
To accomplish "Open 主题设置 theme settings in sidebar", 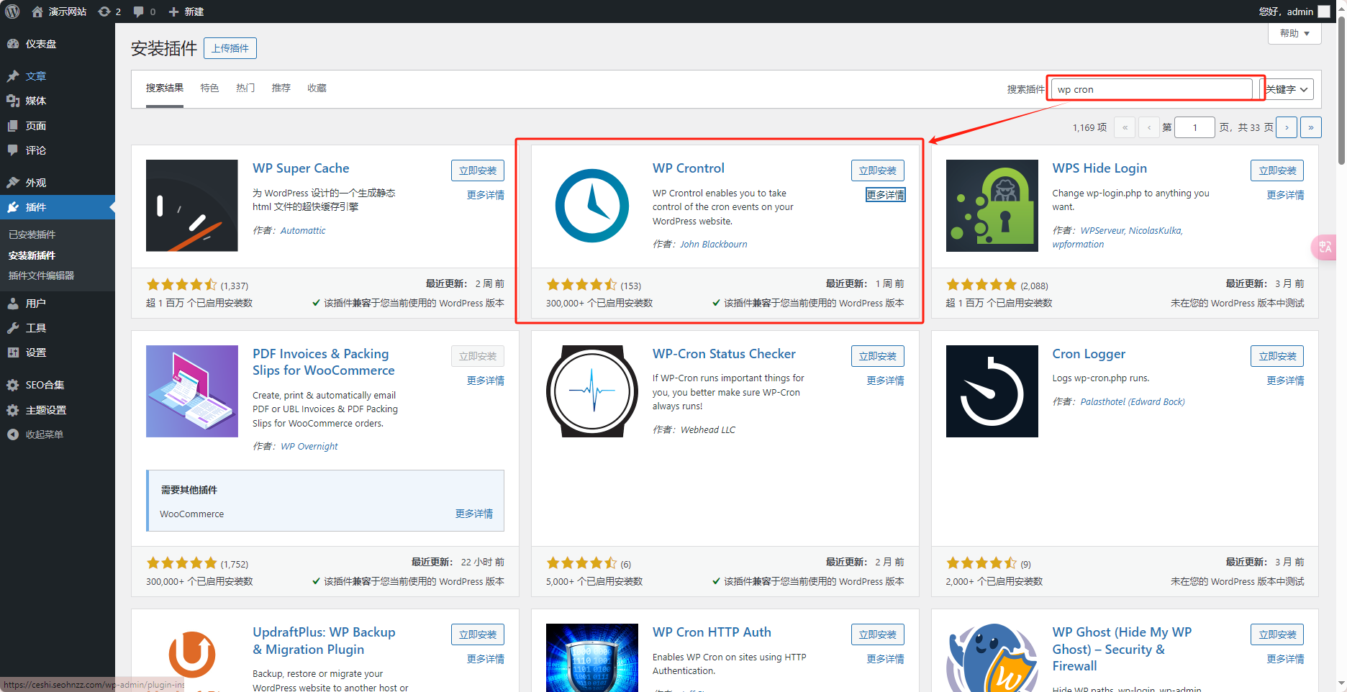I will point(58,410).
